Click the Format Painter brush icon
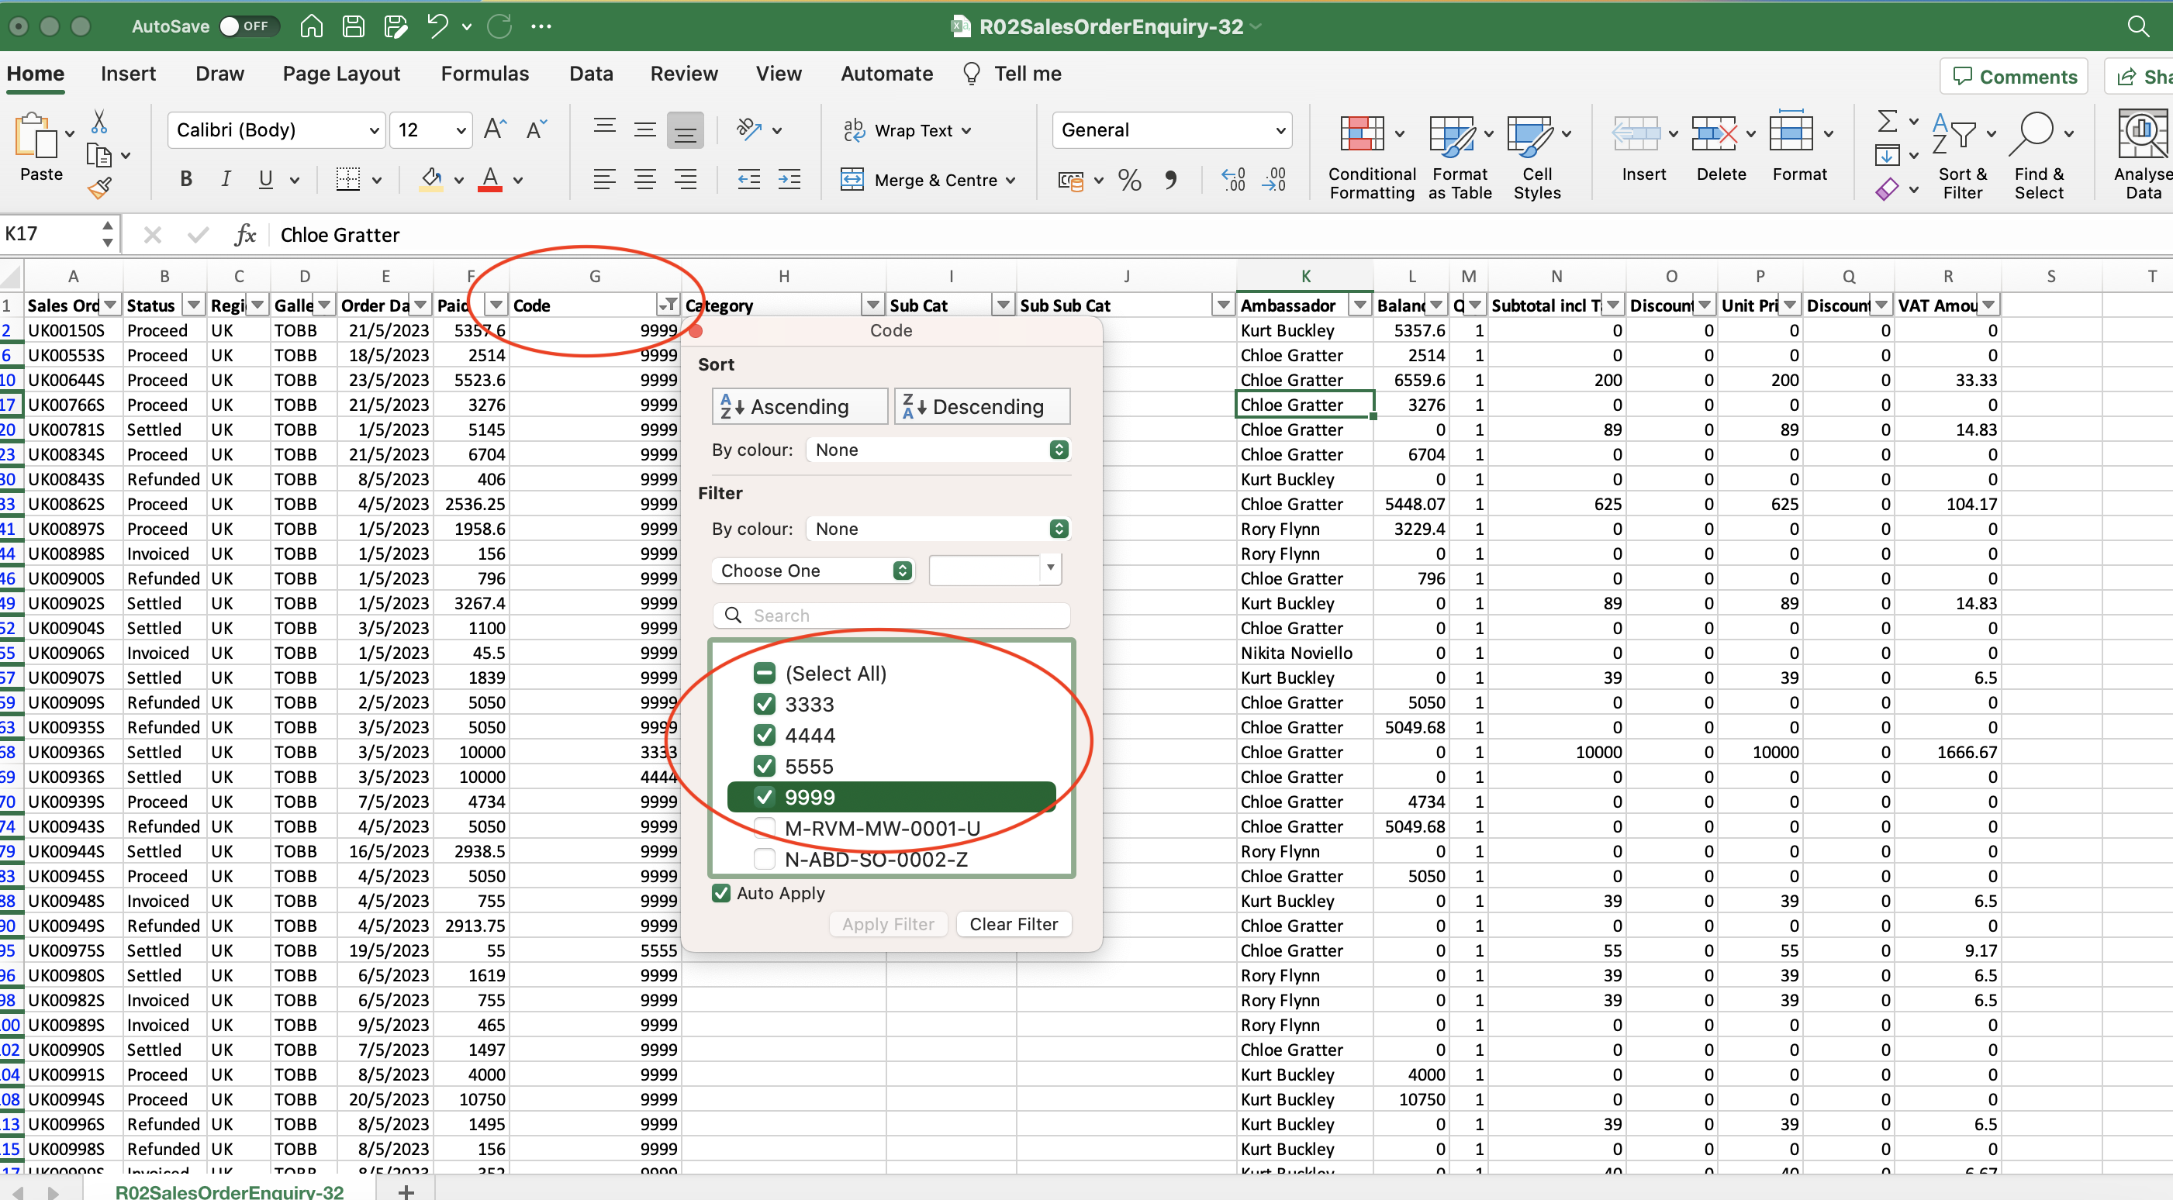 [x=99, y=188]
